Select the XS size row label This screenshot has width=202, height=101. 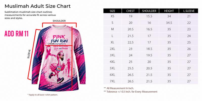pyautogui.click(x=112, y=16)
